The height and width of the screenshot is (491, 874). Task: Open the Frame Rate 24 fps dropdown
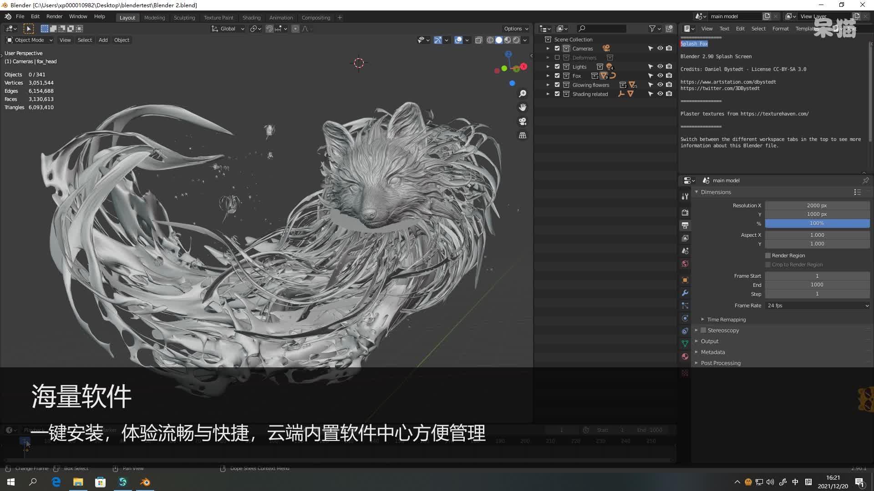point(818,306)
